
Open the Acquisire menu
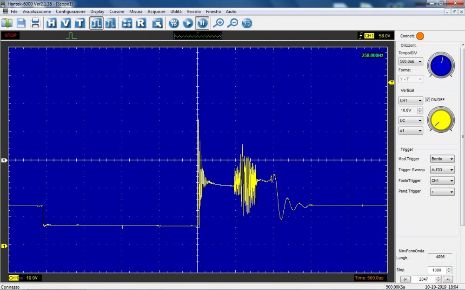pyautogui.click(x=156, y=11)
